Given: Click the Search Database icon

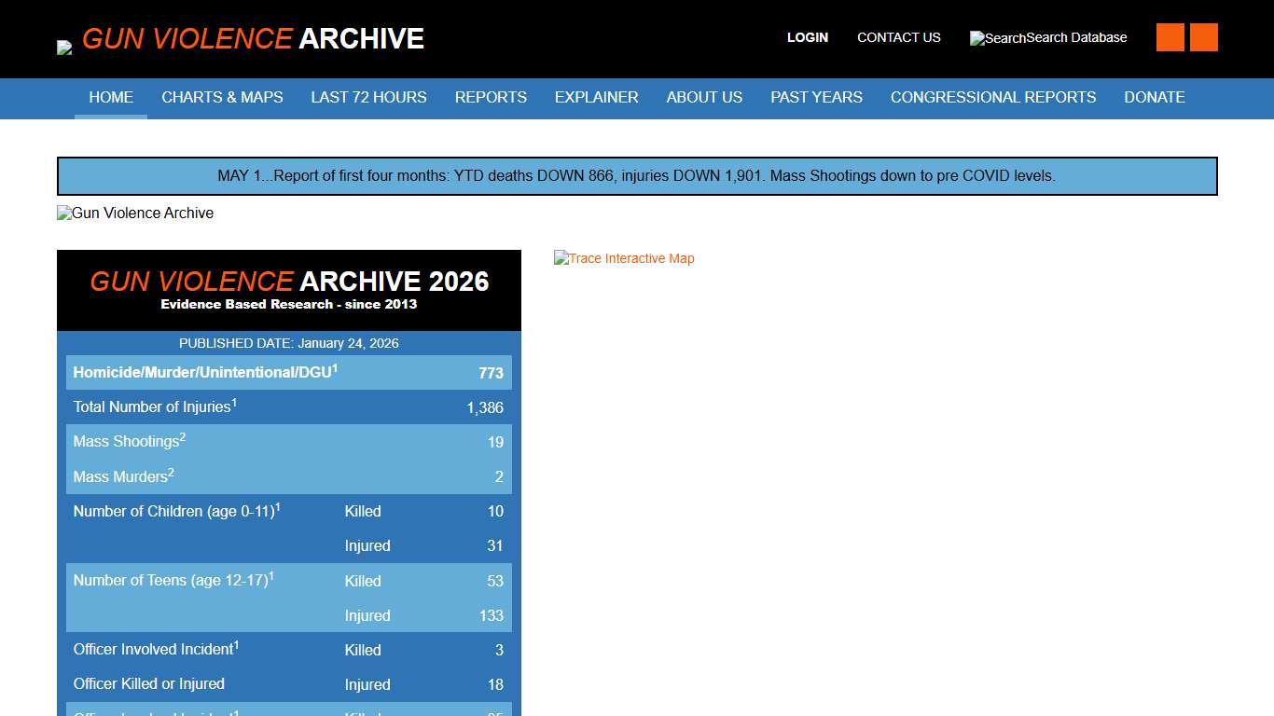Looking at the screenshot, I should coord(978,38).
